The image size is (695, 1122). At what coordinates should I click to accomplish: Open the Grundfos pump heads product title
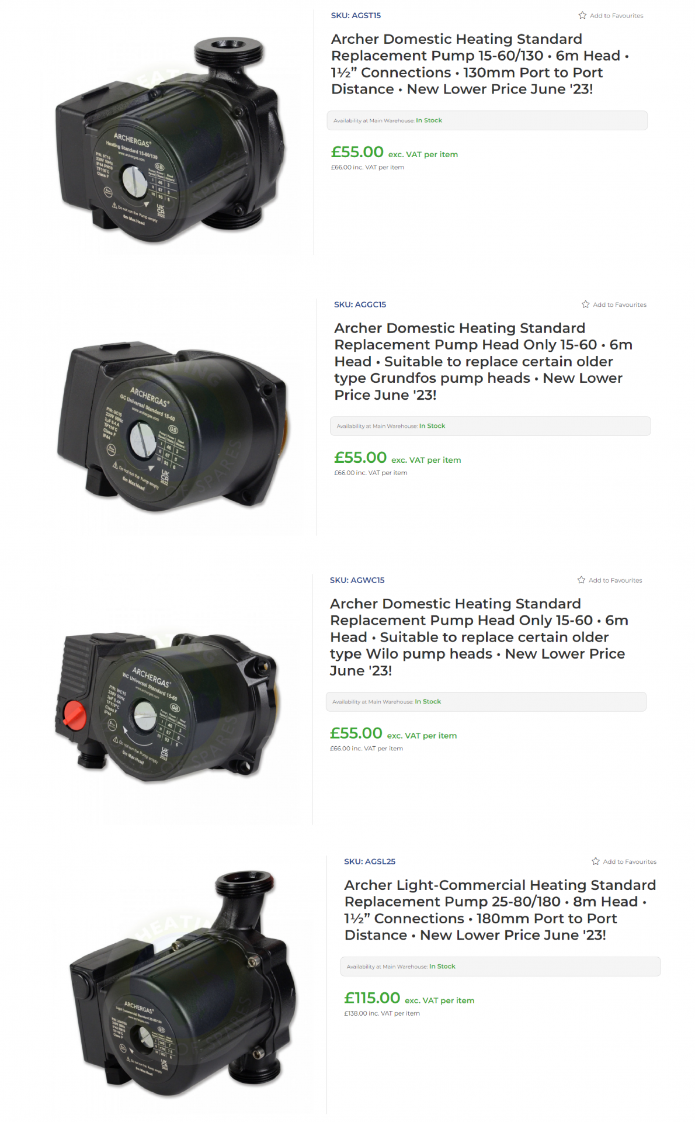tap(483, 361)
